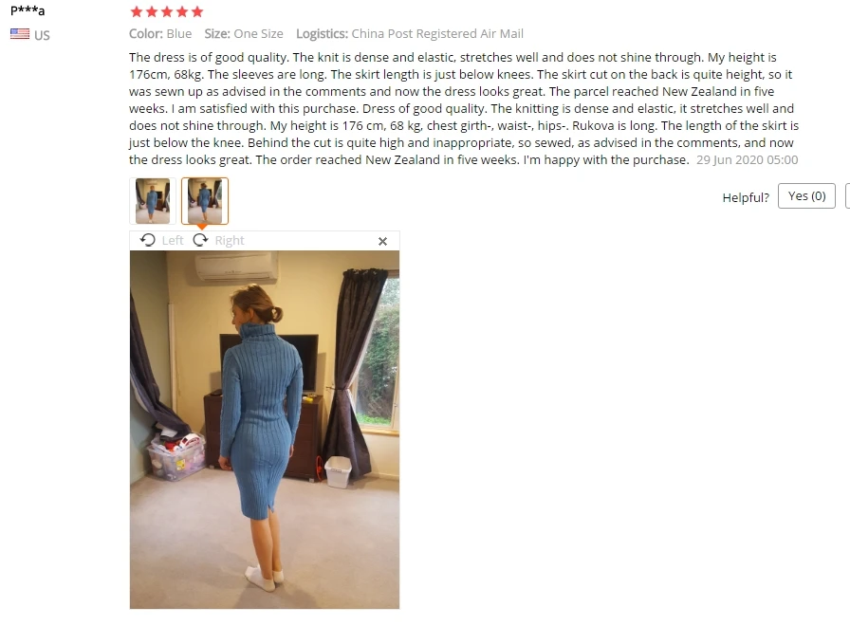Click the 'US' country label
The width and height of the screenshot is (850, 626).
tap(42, 35)
